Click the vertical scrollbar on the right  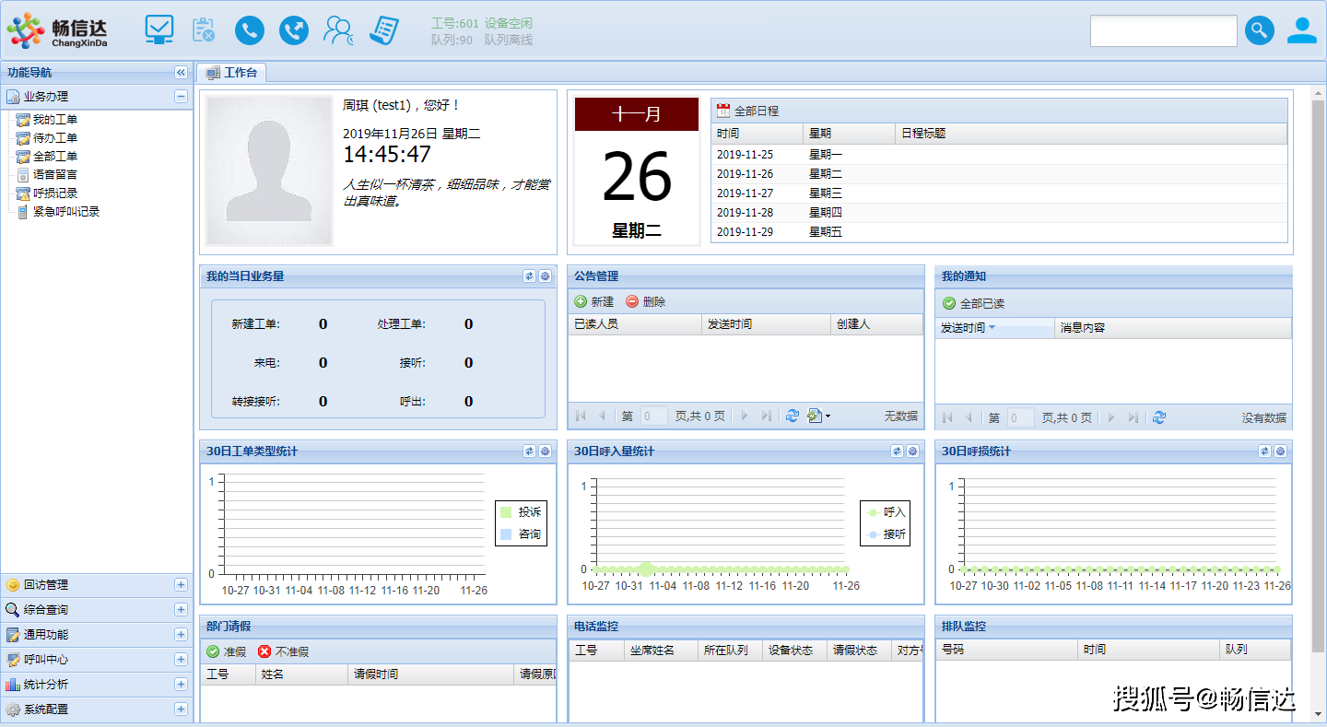[x=1319, y=375]
